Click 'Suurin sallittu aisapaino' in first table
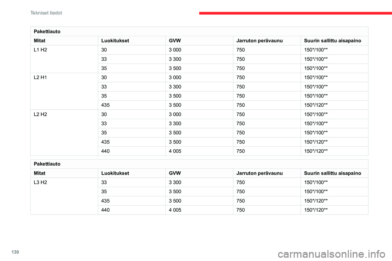 pyautogui.click(x=332, y=41)
